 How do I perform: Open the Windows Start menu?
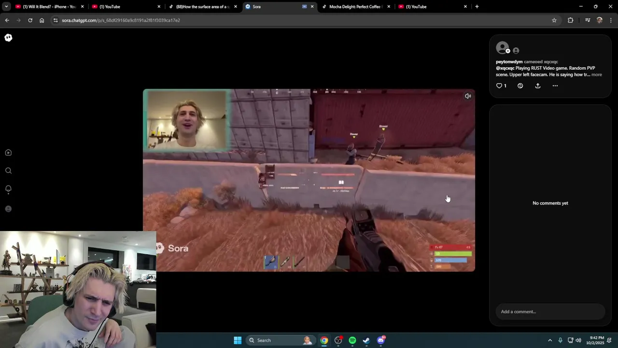(238, 340)
